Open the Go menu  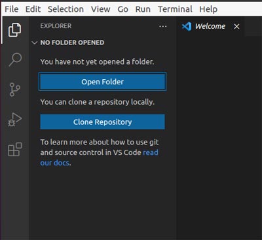pyautogui.click(x=122, y=9)
